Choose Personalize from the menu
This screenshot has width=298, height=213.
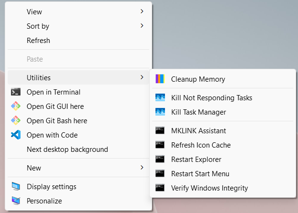click(x=78, y=201)
